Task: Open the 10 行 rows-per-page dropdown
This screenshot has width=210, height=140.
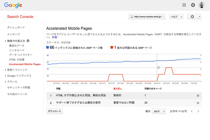Action: point(159,111)
